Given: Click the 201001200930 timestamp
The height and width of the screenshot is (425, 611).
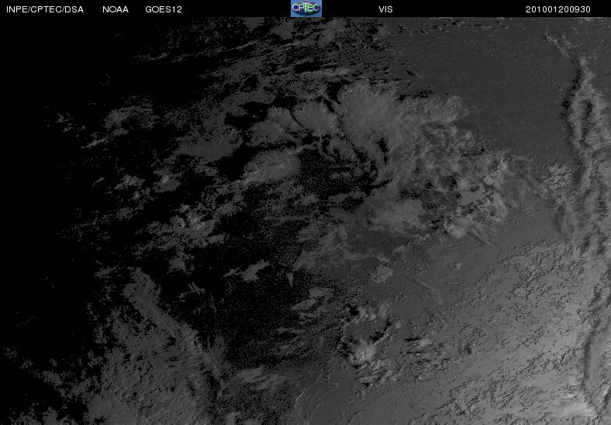Looking at the screenshot, I should (558, 9).
